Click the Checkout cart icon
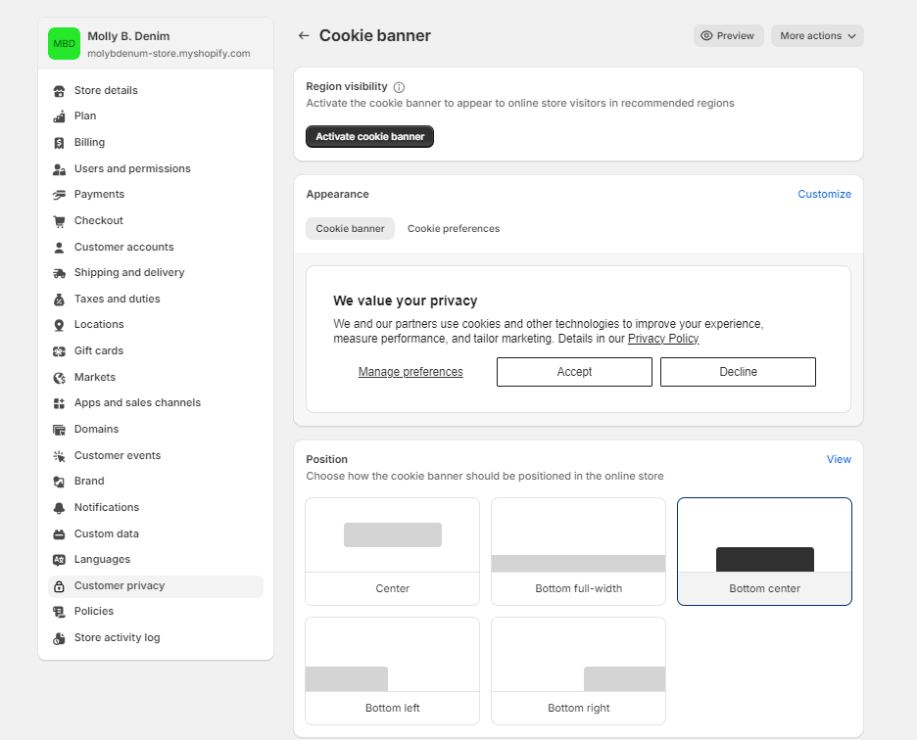Image resolution: width=917 pixels, height=740 pixels. tap(59, 221)
